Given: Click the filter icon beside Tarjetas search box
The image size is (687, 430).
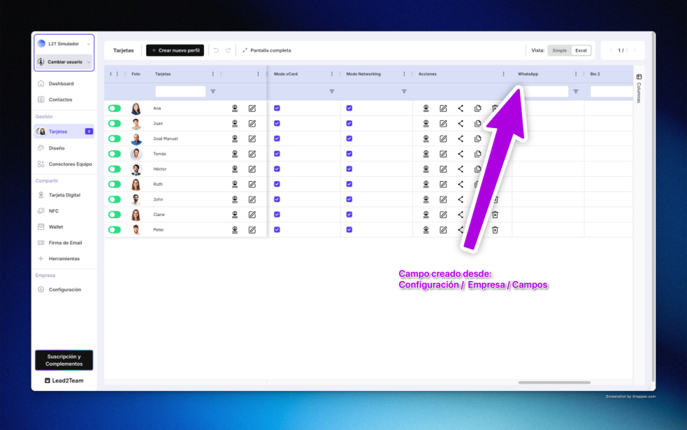Looking at the screenshot, I should (213, 91).
